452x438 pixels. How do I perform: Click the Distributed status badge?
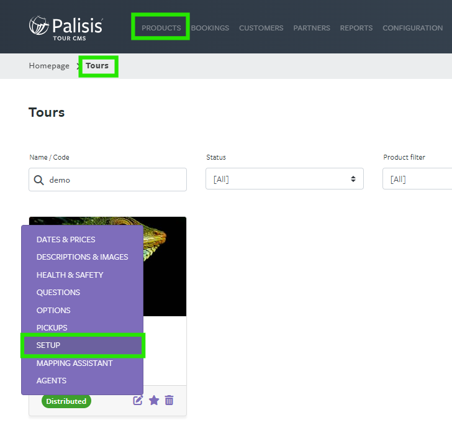pyautogui.click(x=66, y=401)
